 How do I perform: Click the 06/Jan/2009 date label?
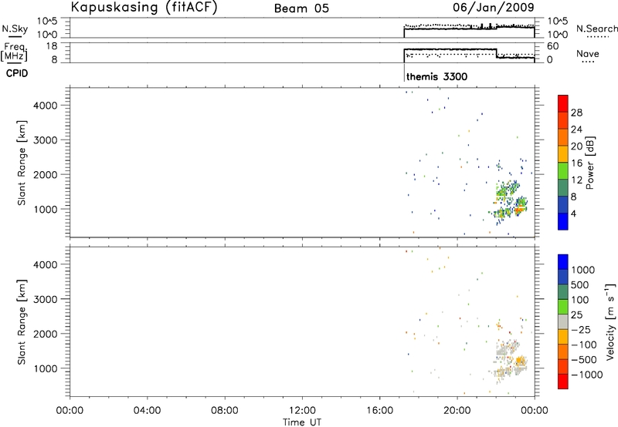click(x=493, y=7)
